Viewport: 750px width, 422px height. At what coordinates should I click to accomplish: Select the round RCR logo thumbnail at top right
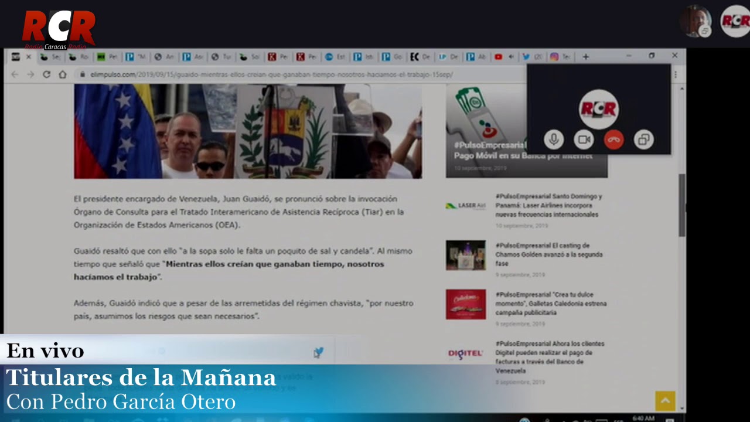[735, 21]
